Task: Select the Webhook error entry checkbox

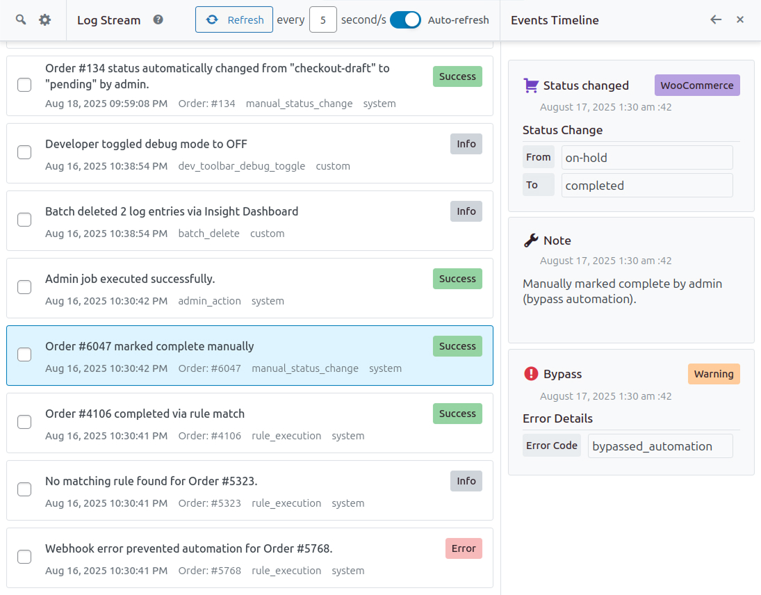Action: (24, 557)
